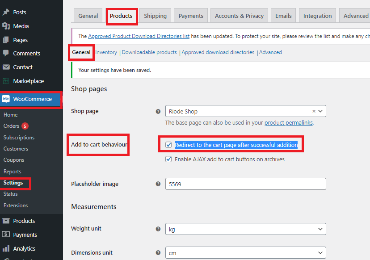
Task: Click the Media icon in sidebar
Action: pyautogui.click(x=6, y=26)
